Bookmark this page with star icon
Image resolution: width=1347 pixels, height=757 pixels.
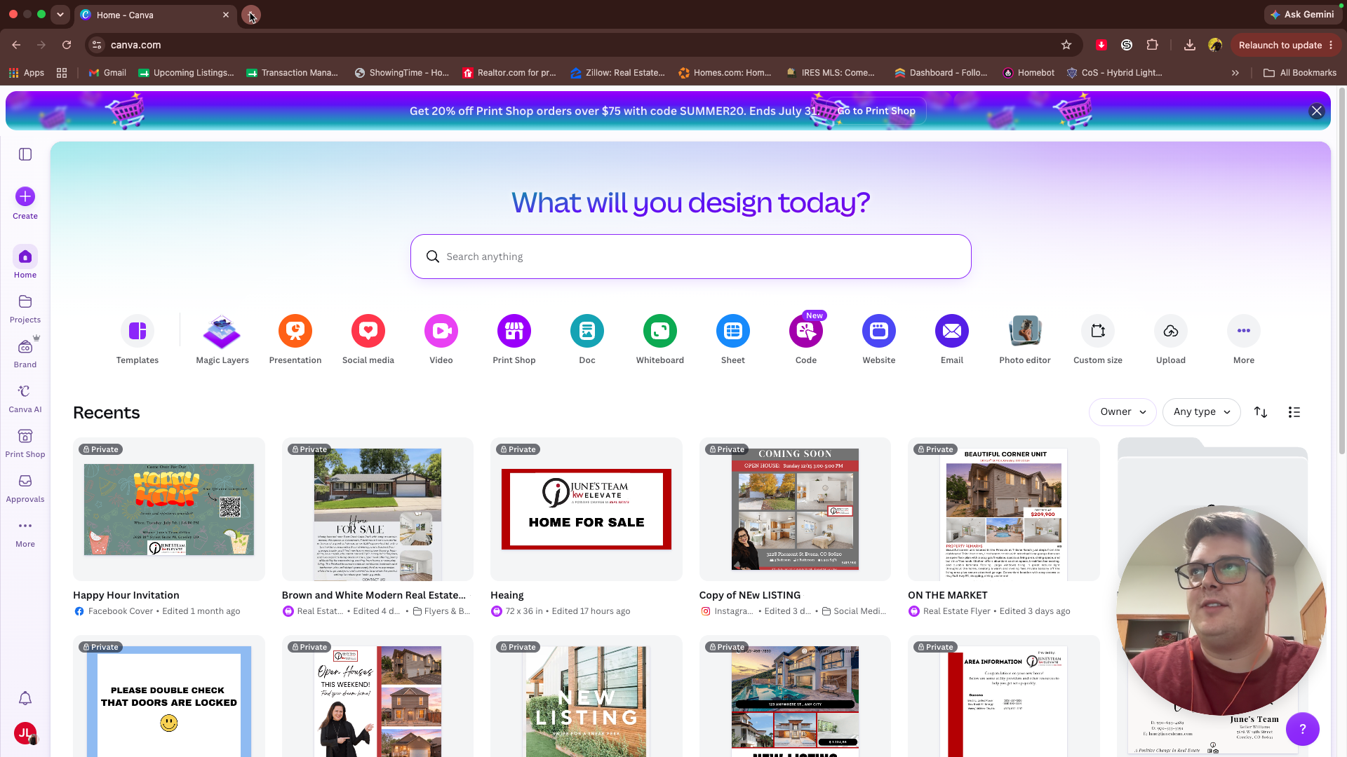click(1066, 45)
